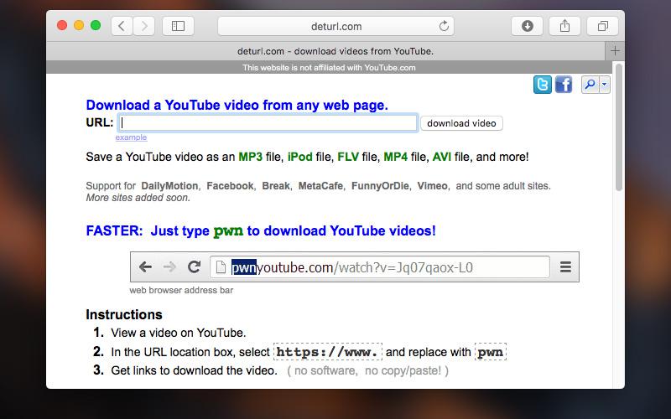Image resolution: width=671 pixels, height=419 pixels.
Task: Select the deturl.com tab
Action: point(325,51)
